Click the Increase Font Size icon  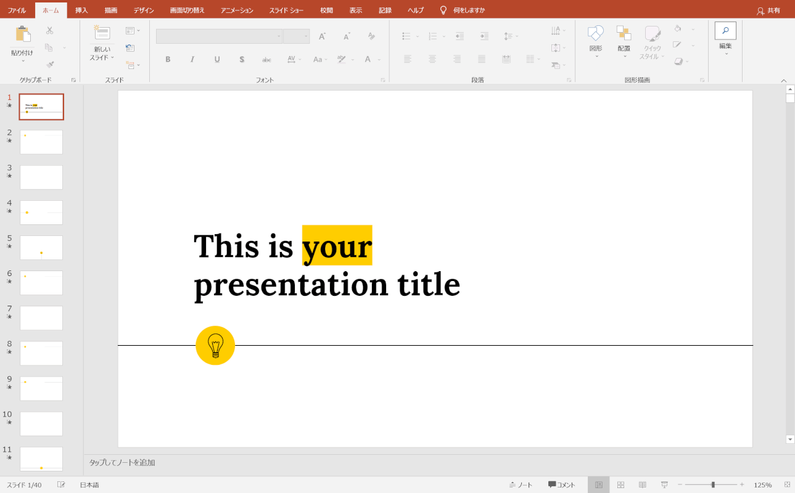coord(322,36)
